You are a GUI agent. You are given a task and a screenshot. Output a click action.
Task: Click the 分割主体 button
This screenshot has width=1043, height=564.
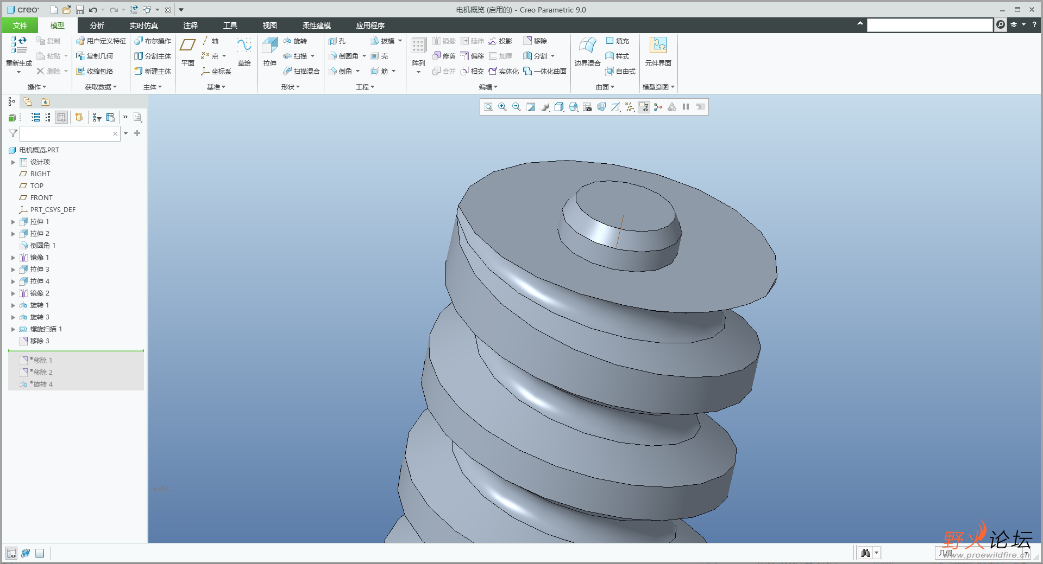click(x=153, y=56)
